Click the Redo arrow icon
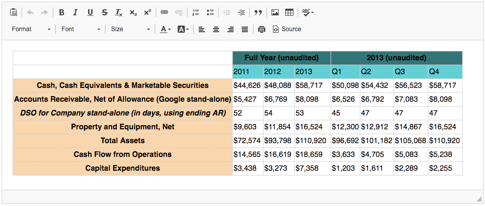The height and width of the screenshot is (206, 485). point(45,12)
